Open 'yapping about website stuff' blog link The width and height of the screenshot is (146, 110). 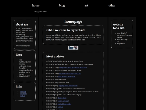coord(68,86)
